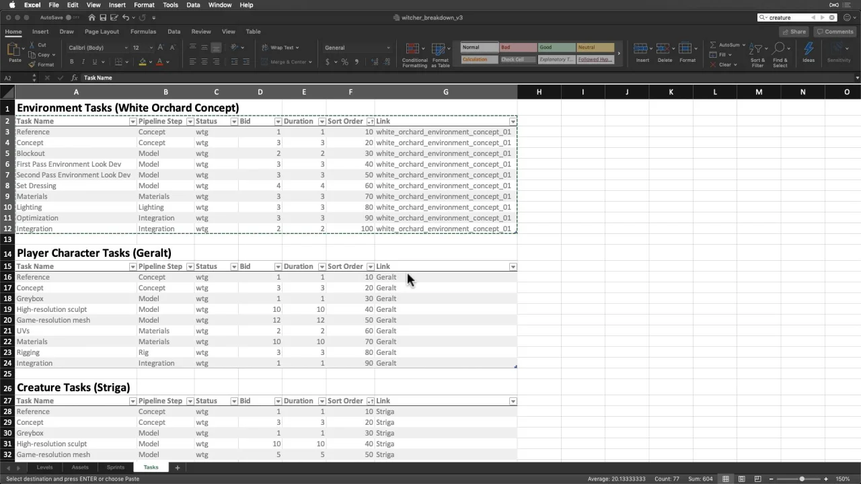The image size is (861, 484).
Task: Open the Tools menu in menu bar
Action: pos(170,5)
